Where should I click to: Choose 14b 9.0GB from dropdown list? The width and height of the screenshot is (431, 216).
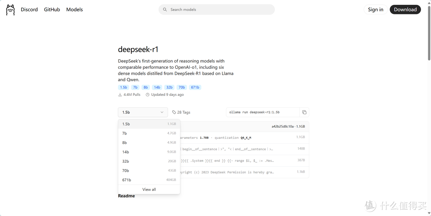[149, 152]
